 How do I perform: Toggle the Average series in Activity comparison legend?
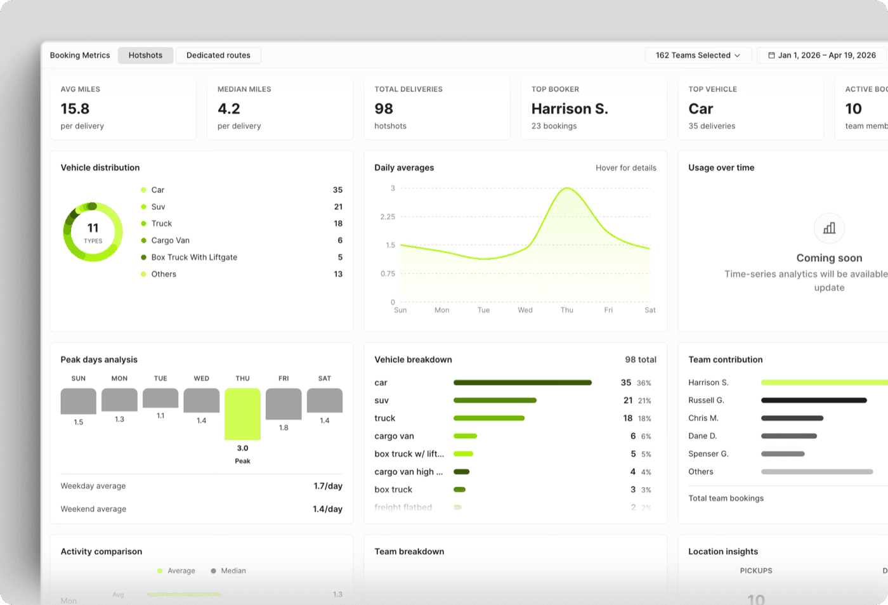tap(176, 570)
